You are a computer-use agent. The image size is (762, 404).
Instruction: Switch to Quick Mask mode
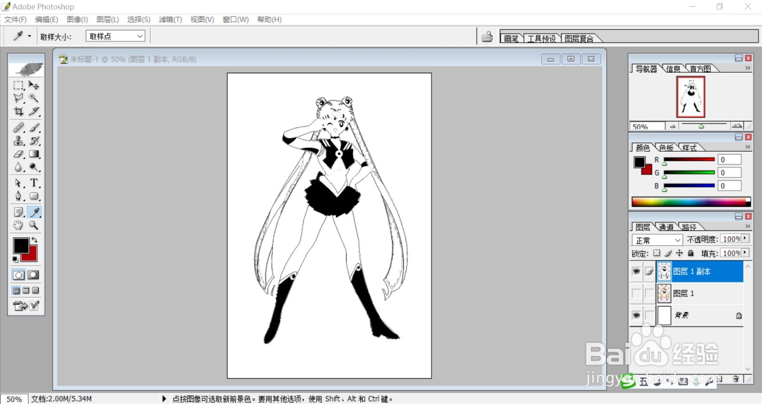[33, 275]
